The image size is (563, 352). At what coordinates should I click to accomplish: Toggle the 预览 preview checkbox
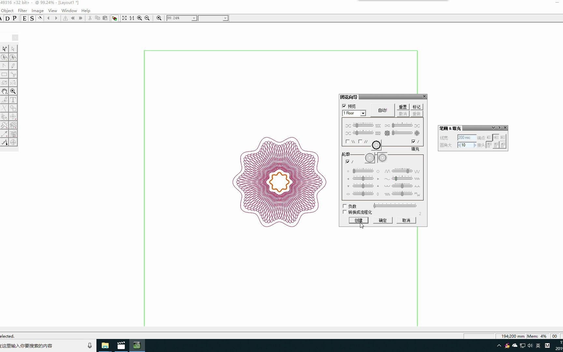click(x=344, y=106)
